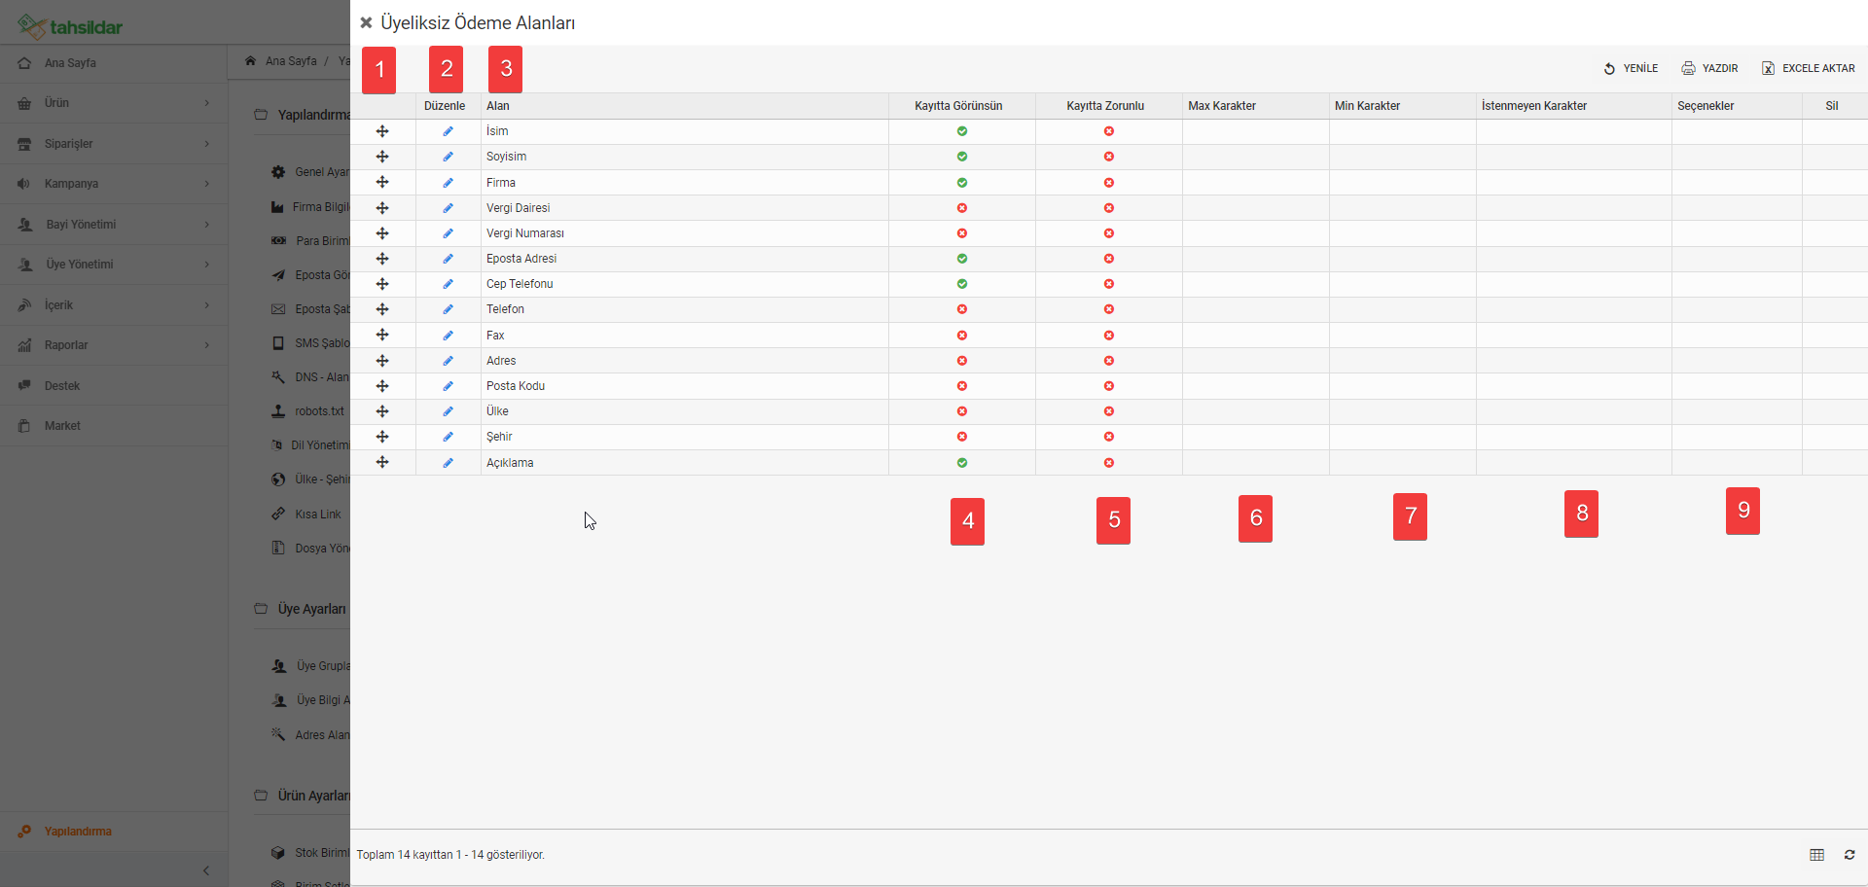
Task: Click the move handle of Soyisim row
Action: 382,157
